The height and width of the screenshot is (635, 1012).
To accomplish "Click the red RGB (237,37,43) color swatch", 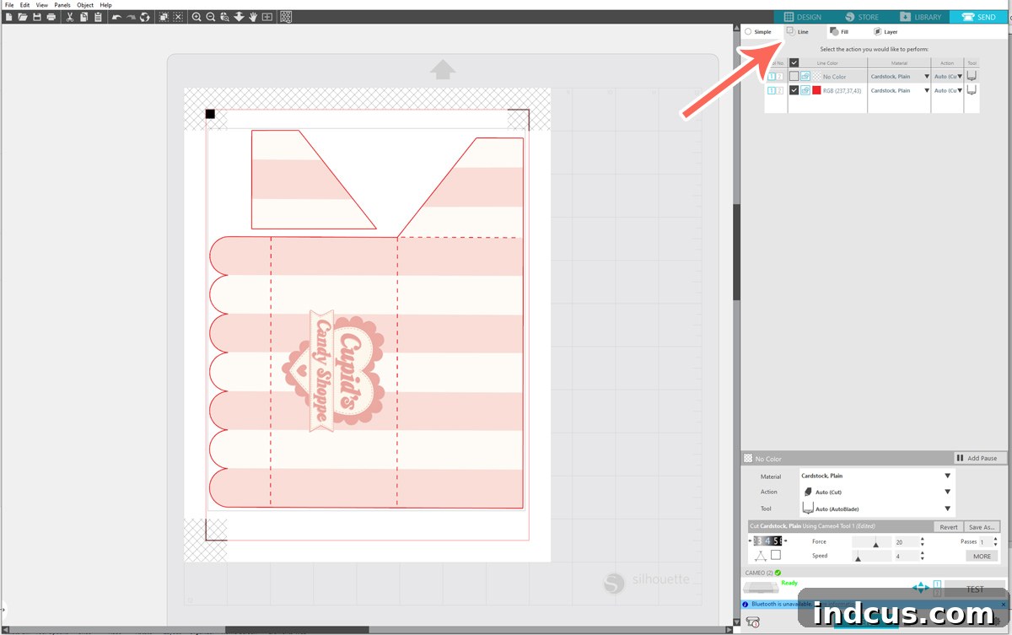I will click(816, 90).
